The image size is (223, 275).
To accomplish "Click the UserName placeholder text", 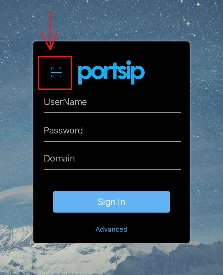I will (x=65, y=102).
